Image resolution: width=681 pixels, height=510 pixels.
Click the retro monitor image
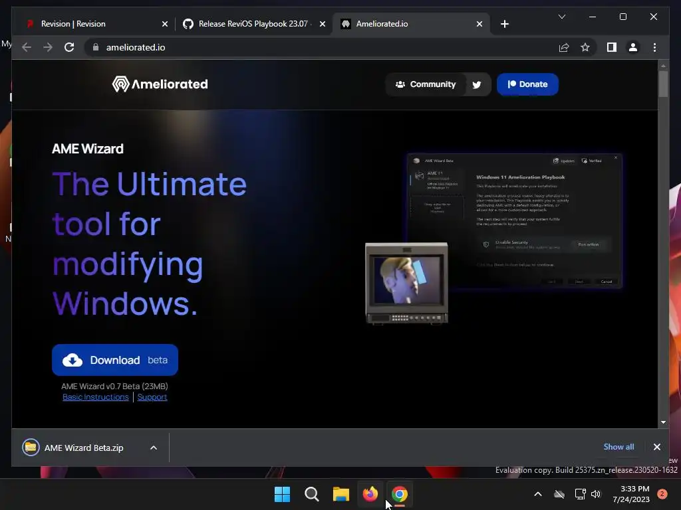(x=406, y=283)
